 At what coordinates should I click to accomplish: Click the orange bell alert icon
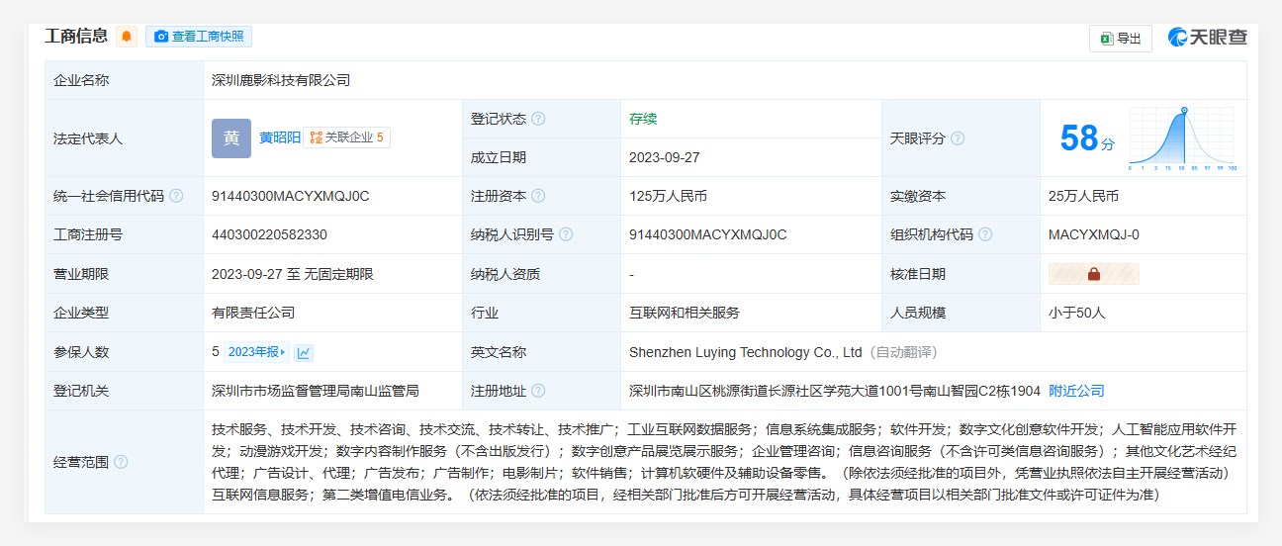point(127,37)
